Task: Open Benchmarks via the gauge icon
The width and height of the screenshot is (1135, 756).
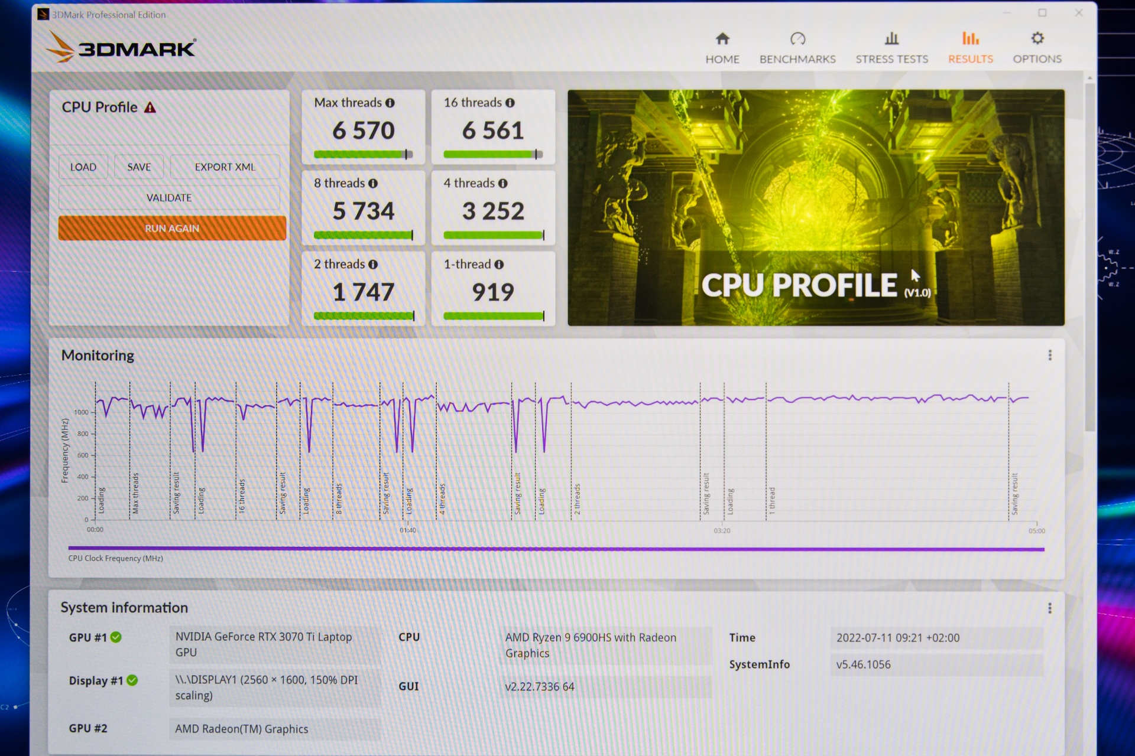Action: tap(797, 39)
